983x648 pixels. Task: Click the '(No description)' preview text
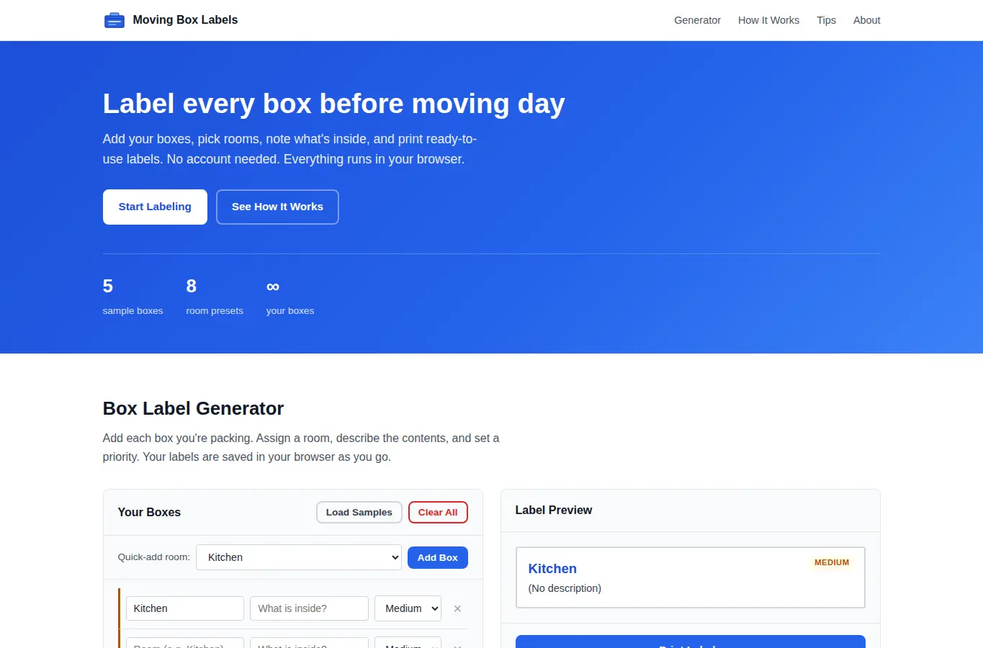tap(565, 588)
